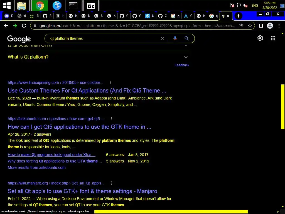Switch to the Arch Linux tab
Image resolution: width=285 pixels, height=214 pixels.
(x=188, y=16)
